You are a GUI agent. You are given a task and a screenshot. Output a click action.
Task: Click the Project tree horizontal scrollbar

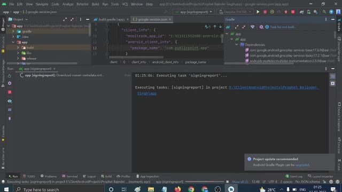click(x=42, y=63)
